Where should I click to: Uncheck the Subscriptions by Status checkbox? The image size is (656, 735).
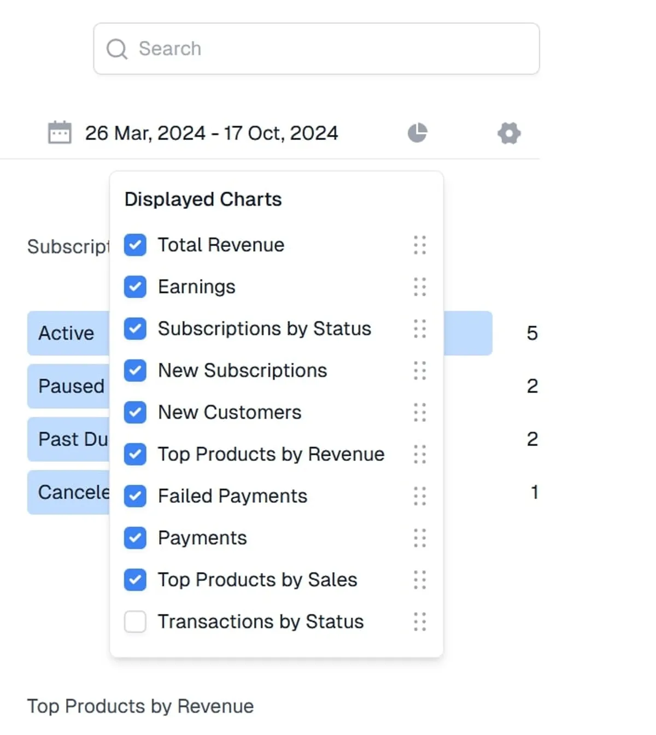click(x=135, y=328)
